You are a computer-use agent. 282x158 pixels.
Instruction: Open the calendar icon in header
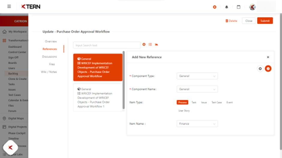(238, 7)
